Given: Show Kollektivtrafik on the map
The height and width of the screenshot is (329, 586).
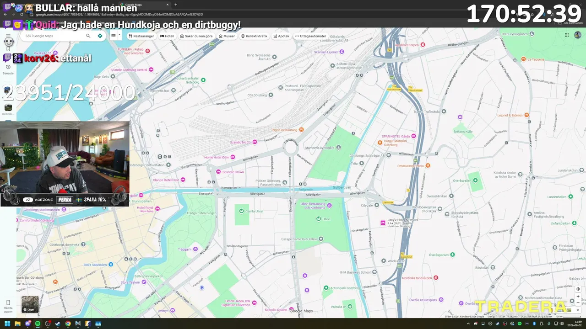Looking at the screenshot, I should (254, 36).
